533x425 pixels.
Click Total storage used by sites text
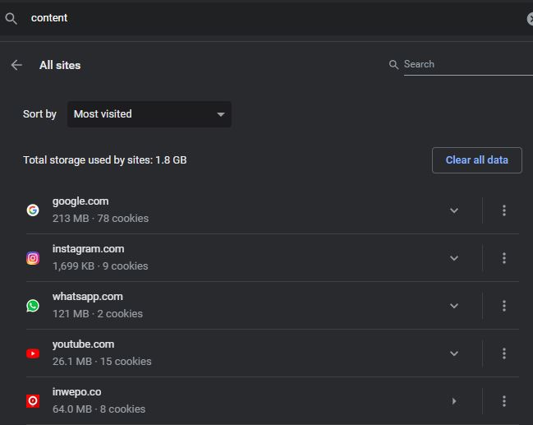pos(105,160)
